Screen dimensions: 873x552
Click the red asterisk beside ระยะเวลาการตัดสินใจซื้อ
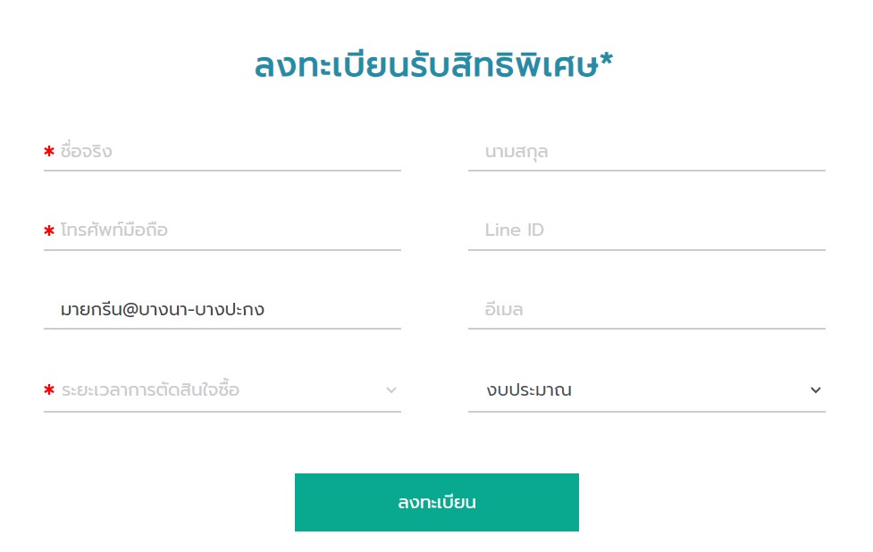click(49, 389)
